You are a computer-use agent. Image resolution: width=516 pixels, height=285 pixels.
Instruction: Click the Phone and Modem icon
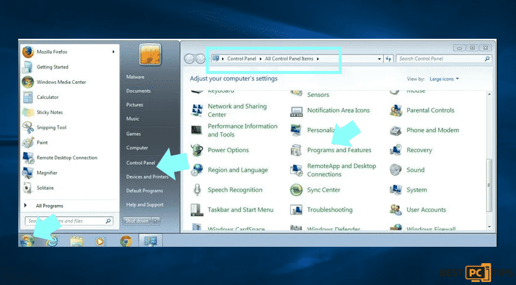[x=396, y=130]
